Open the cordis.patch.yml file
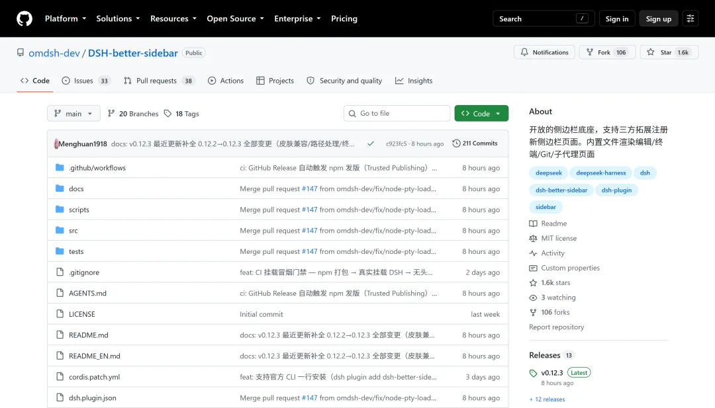This screenshot has height=408, width=715. pos(95,377)
